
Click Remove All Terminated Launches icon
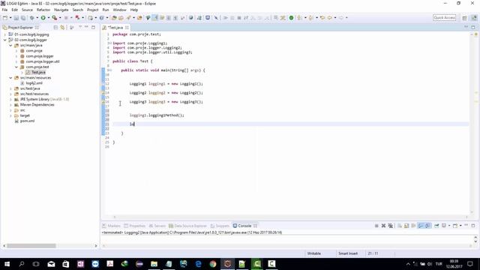[390, 226]
